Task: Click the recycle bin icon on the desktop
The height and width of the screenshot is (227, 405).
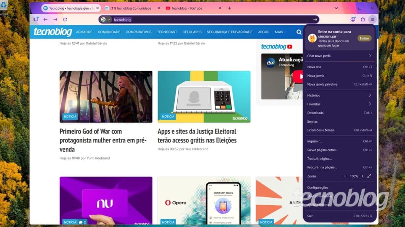Action: click(x=3, y=5)
